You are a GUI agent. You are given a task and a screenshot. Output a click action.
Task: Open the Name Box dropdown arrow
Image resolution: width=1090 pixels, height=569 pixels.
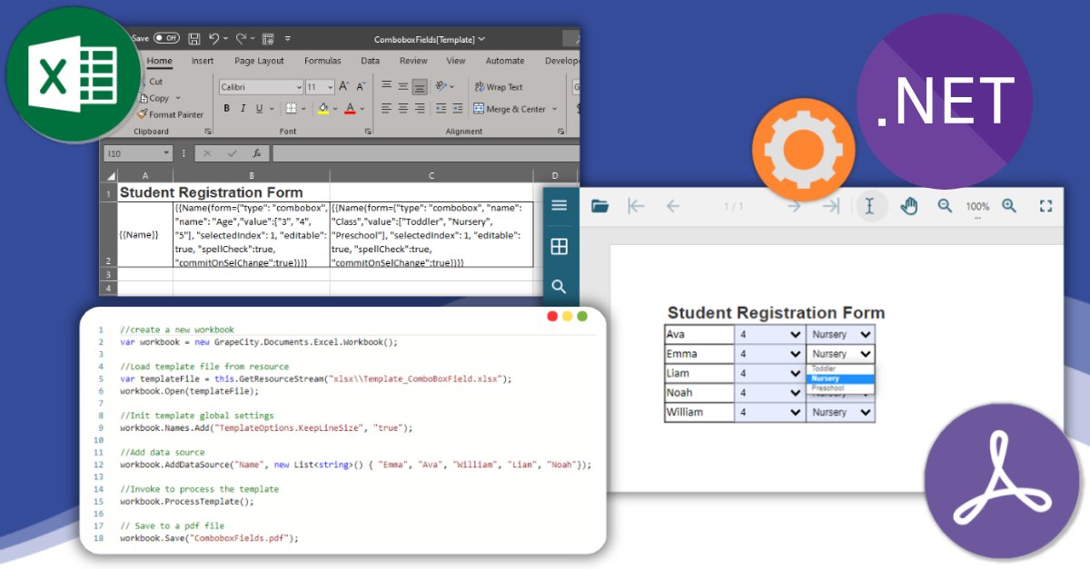166,153
